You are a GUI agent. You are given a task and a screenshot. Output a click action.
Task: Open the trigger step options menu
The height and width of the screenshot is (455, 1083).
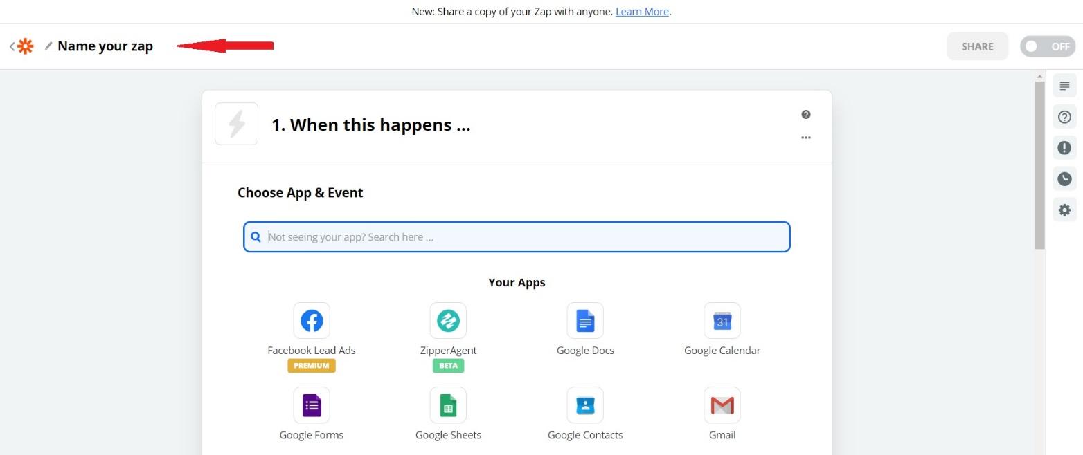pos(805,138)
